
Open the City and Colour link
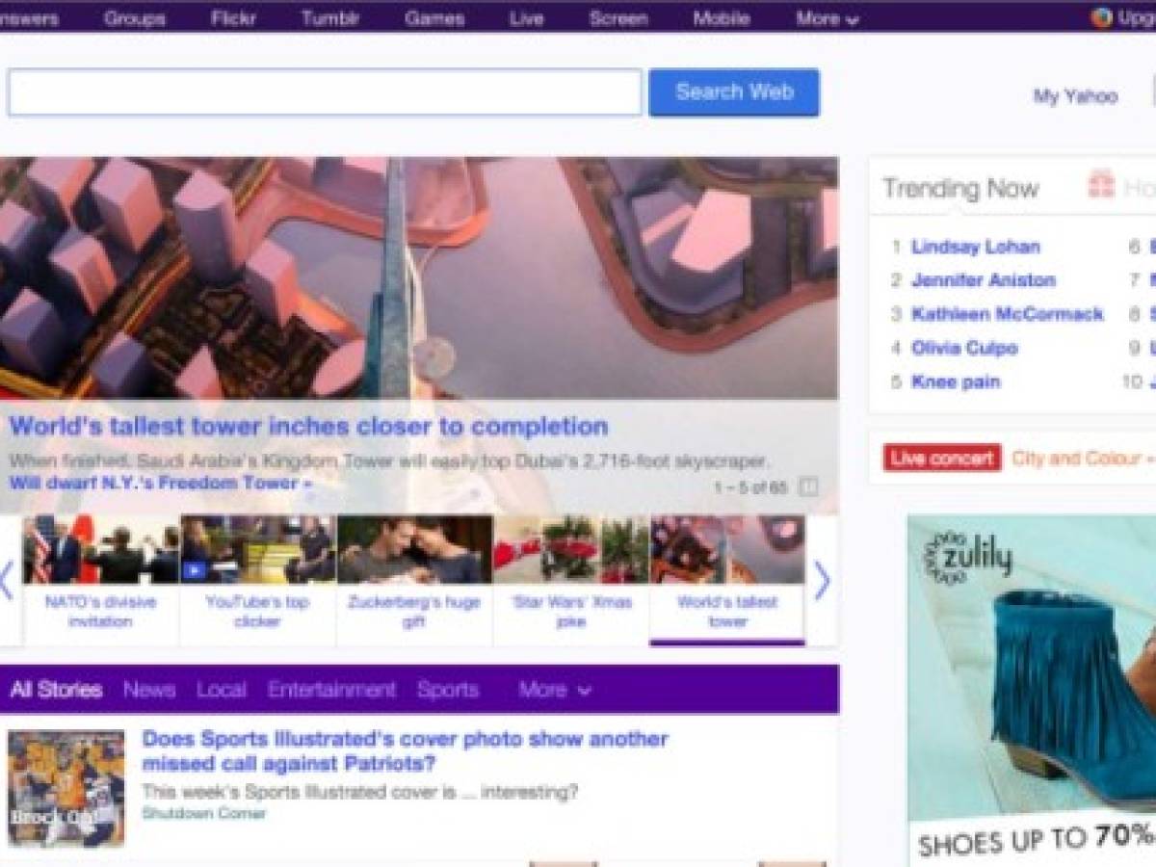(1084, 458)
